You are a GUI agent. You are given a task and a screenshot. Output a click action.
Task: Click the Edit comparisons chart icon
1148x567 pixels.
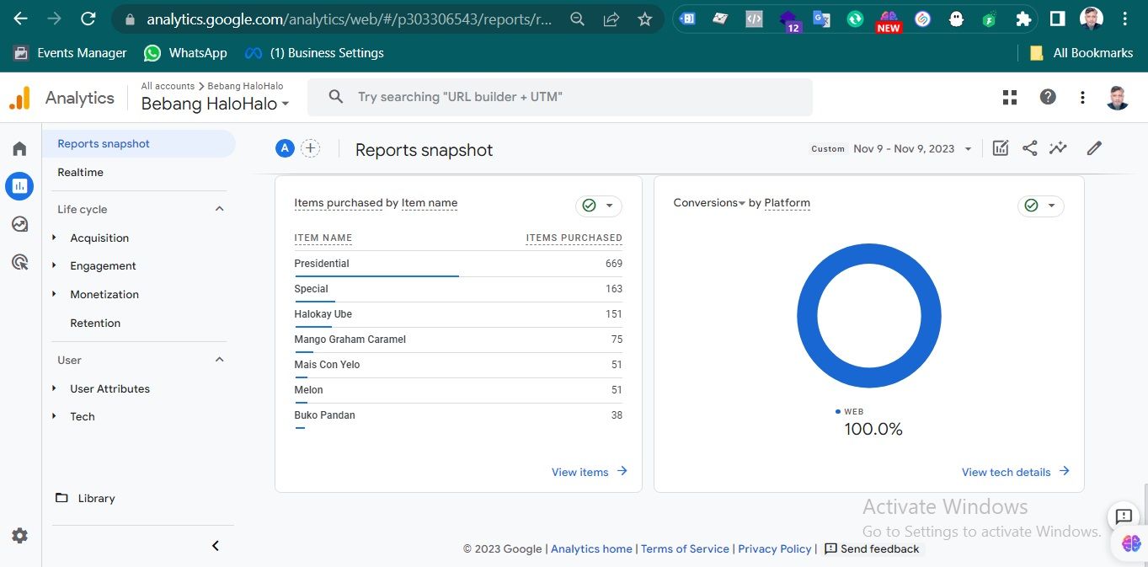1000,148
